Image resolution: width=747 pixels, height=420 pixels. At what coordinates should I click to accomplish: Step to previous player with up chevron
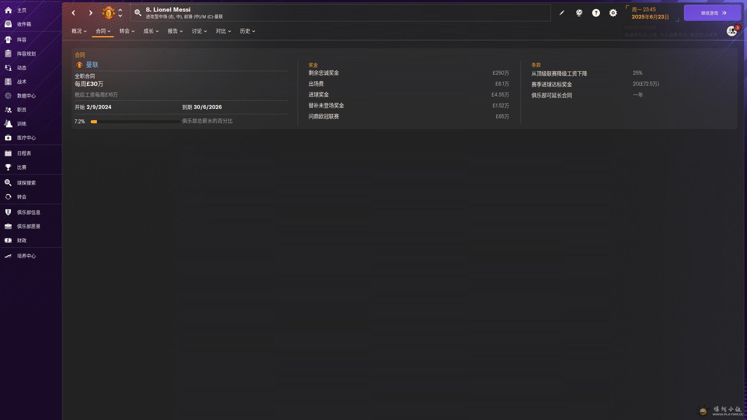(x=120, y=10)
